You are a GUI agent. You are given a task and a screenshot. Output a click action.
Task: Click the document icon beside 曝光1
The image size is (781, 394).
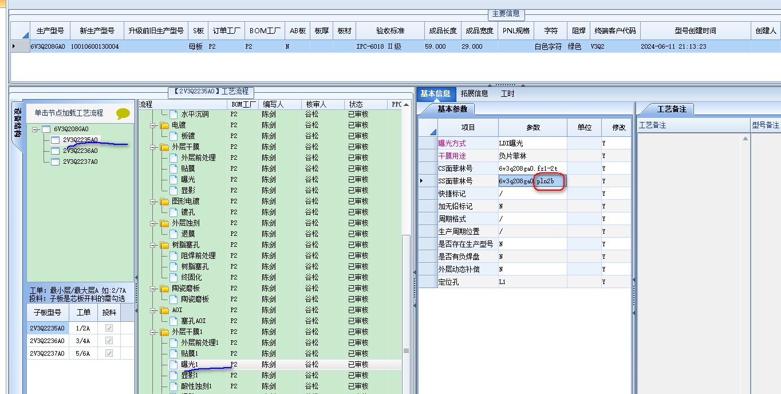click(174, 364)
